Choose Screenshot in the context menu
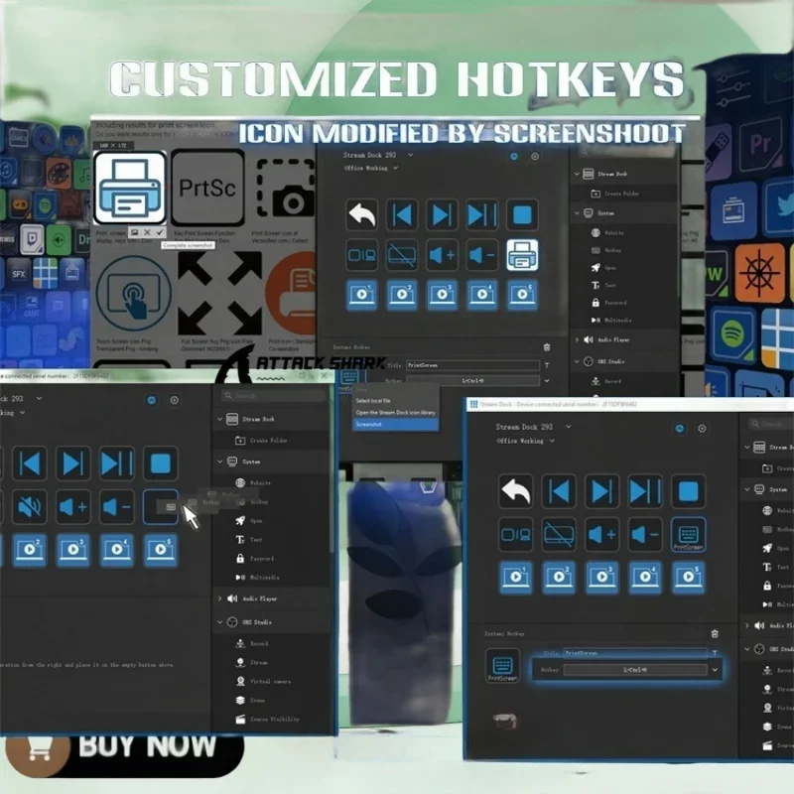Viewport: 794px width, 794px height. (x=395, y=425)
